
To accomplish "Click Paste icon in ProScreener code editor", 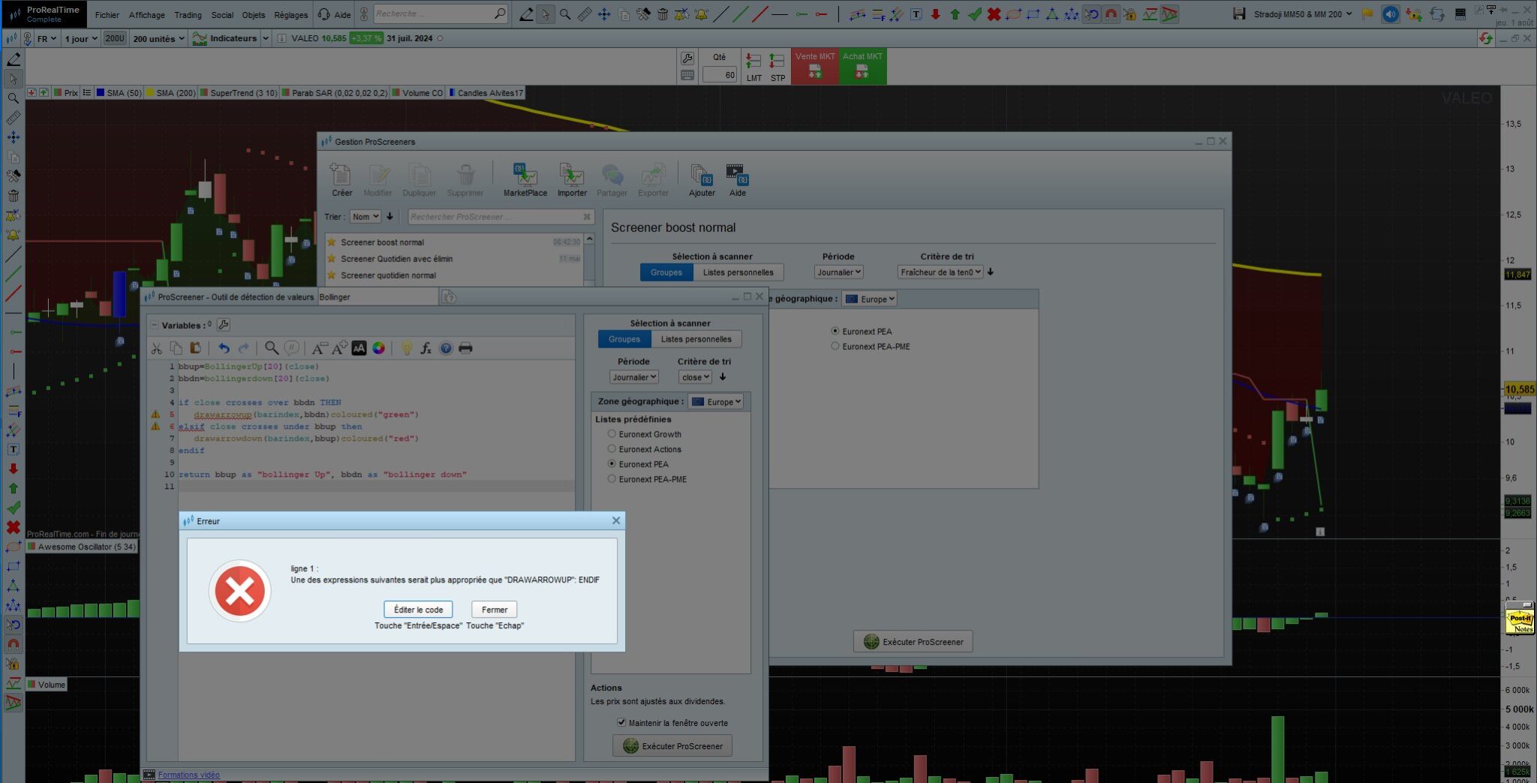I will coord(196,348).
